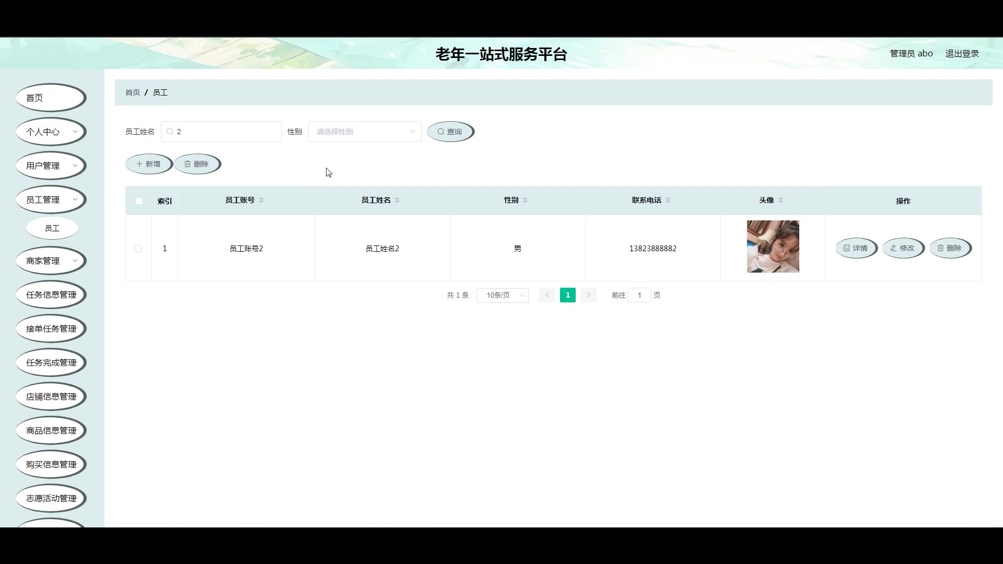Click trash 删除 button above table
This screenshot has width=1003, height=564.
(x=196, y=164)
